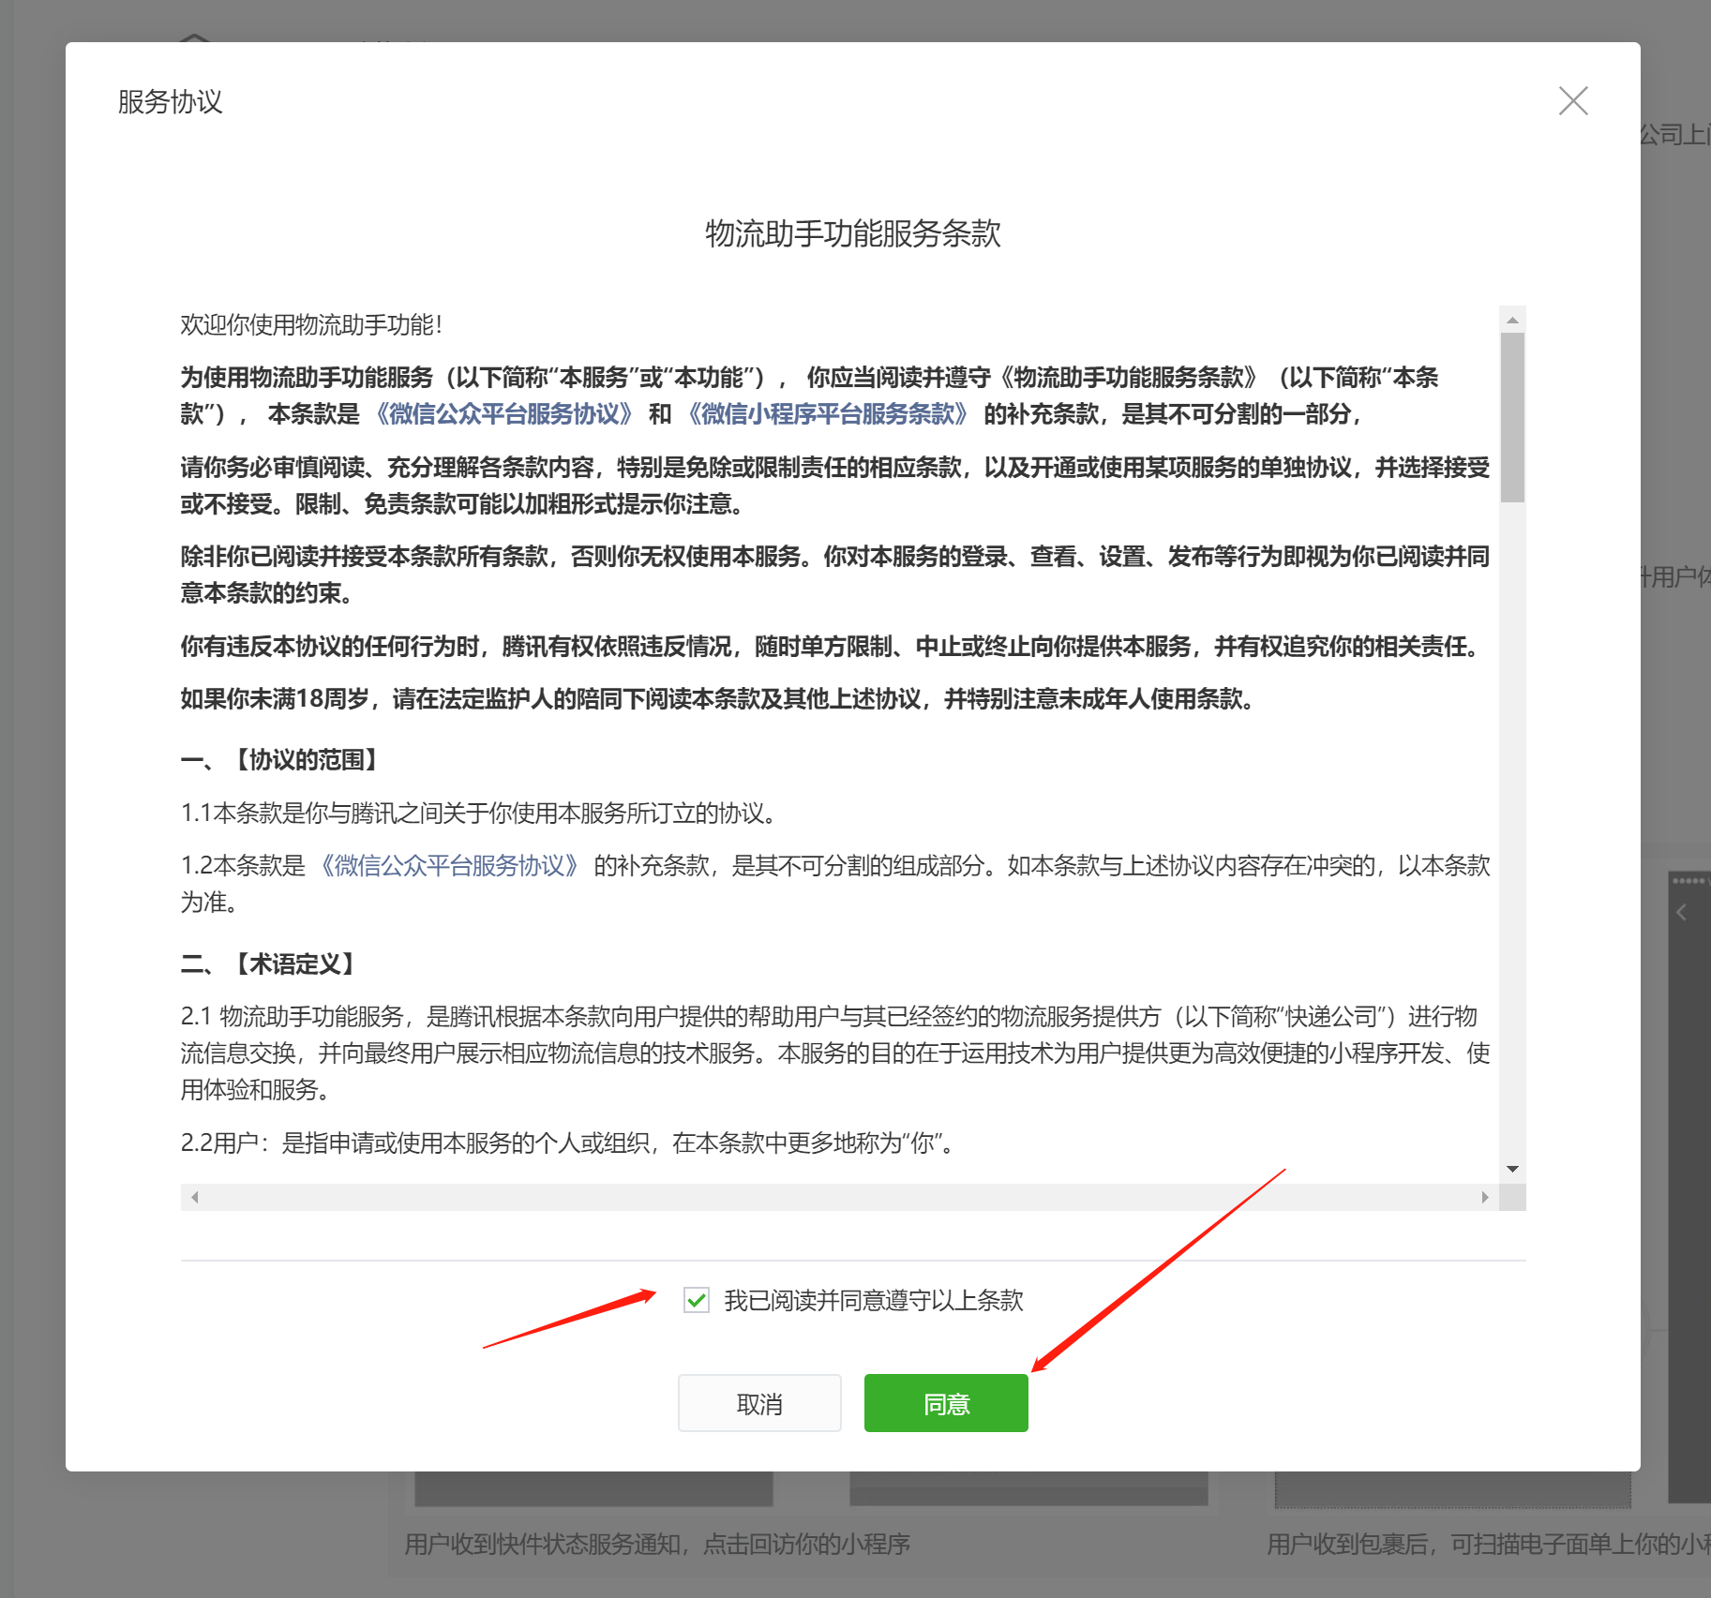Toggle the 我已阅读并同意遵守以上条款 checkbox
The width and height of the screenshot is (1711, 1598).
coord(697,1300)
